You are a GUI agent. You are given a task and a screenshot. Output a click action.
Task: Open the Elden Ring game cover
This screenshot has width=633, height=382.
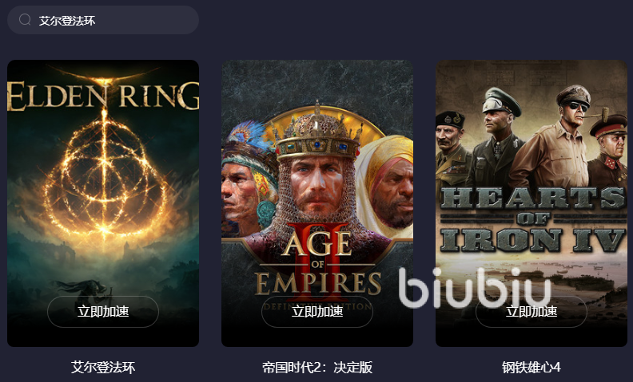[103, 203]
